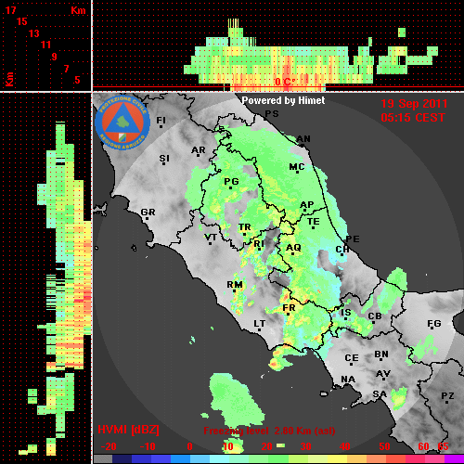The height and width of the screenshot is (464, 464).
Task: Click the FG city label on map
Action: pos(434,324)
